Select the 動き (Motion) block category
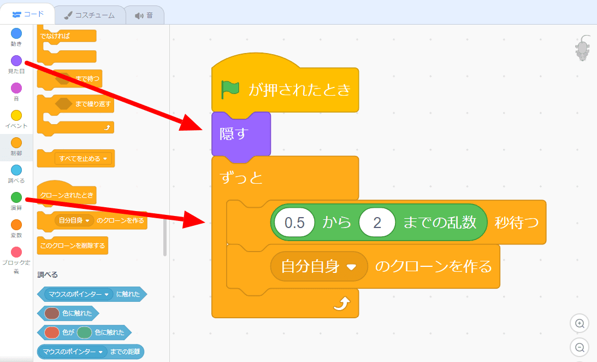This screenshot has height=362, width=597. pyautogui.click(x=16, y=36)
